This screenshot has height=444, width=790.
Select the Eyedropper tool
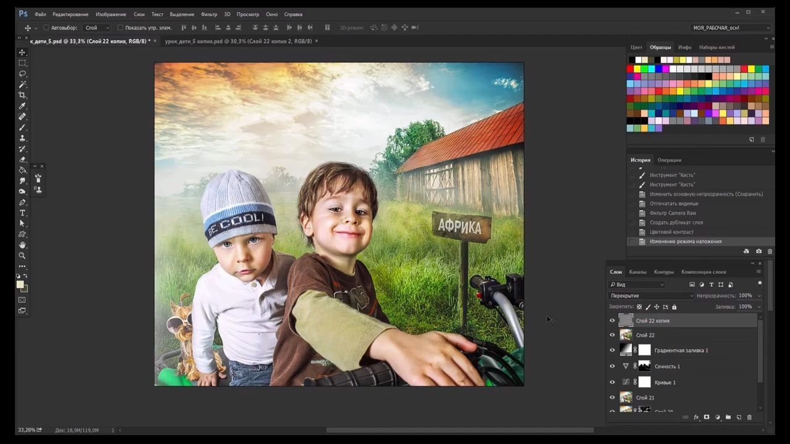22,106
